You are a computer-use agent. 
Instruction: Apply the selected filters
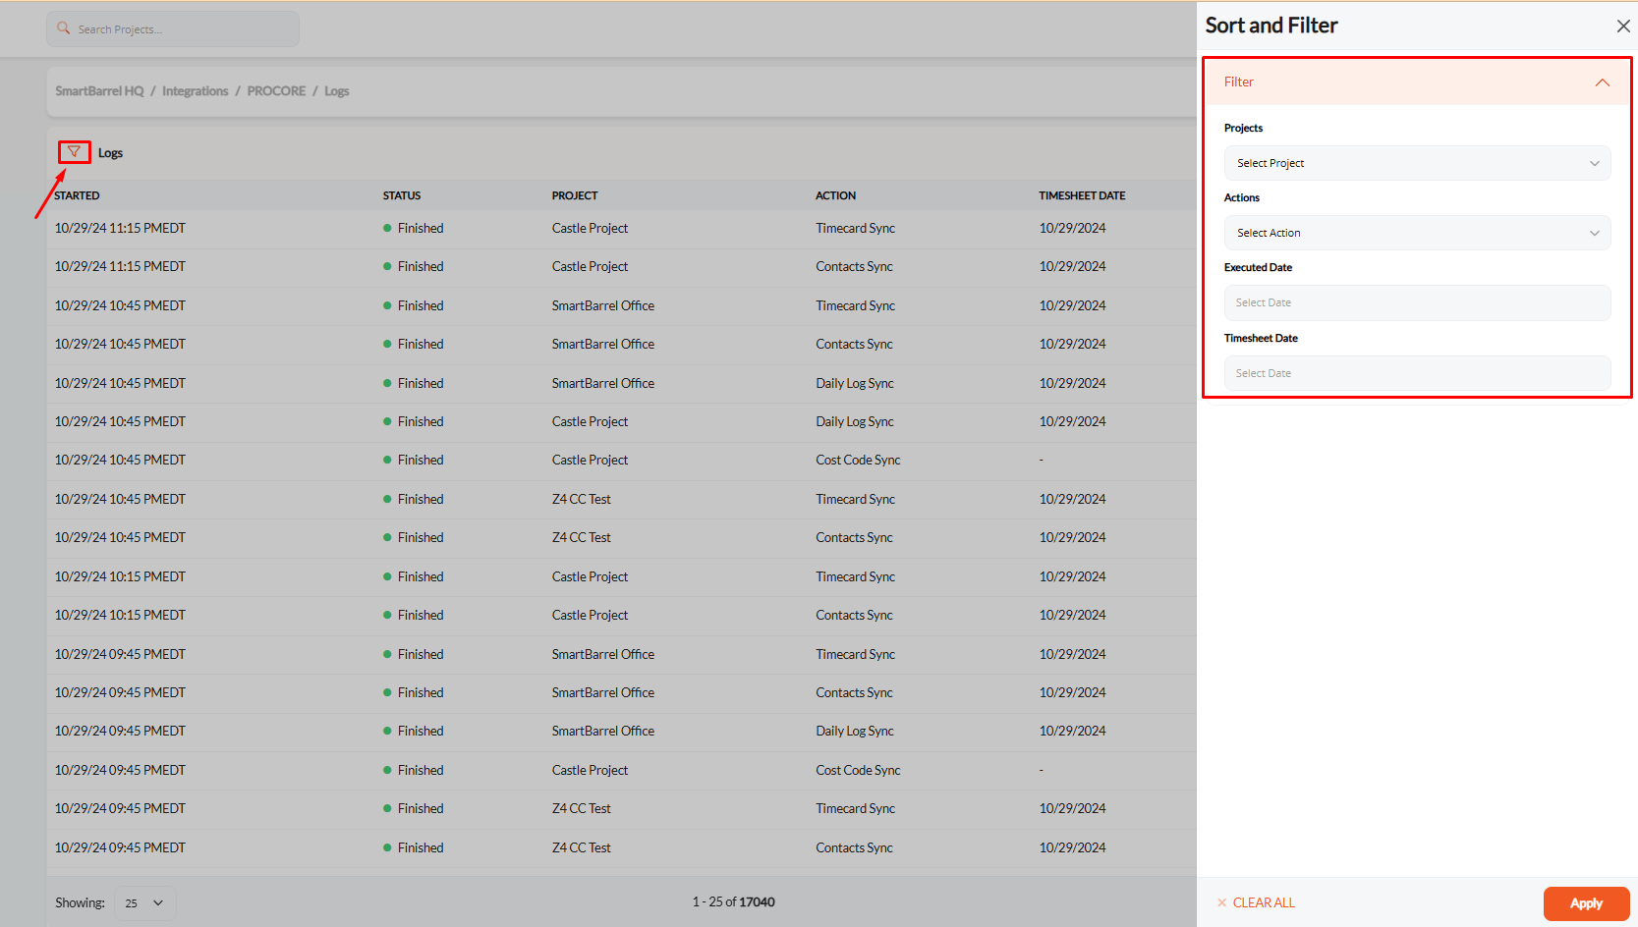point(1586,903)
